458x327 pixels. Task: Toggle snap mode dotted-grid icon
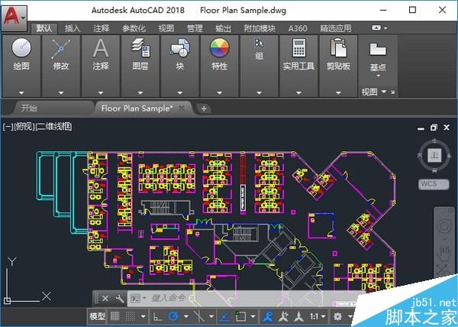coord(130,316)
